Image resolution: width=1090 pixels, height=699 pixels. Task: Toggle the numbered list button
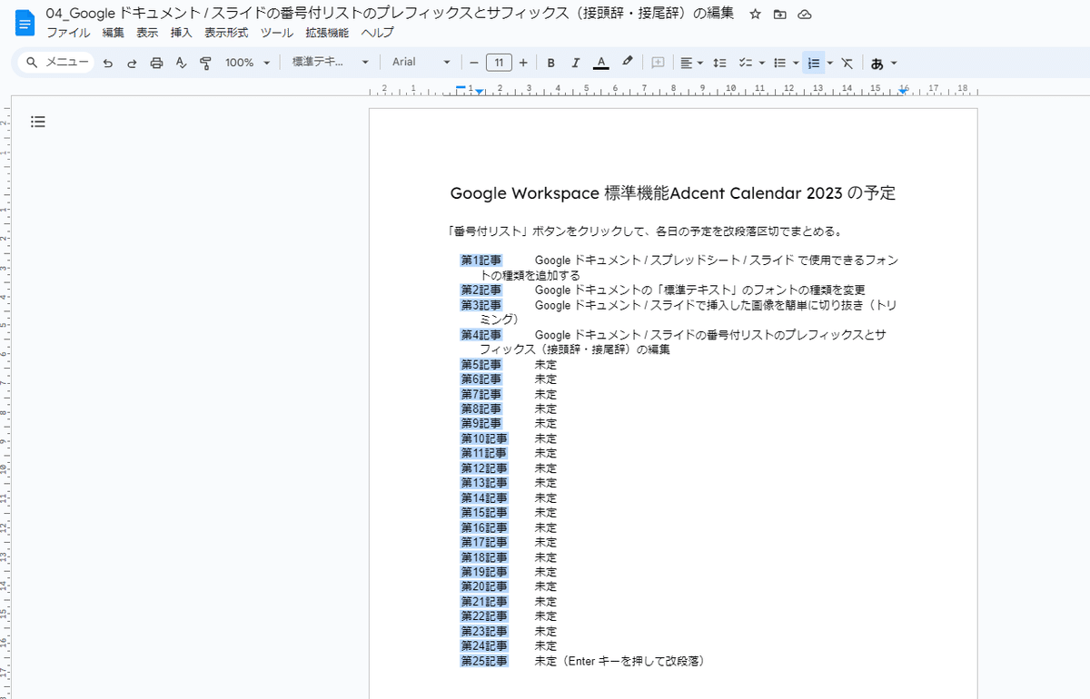[x=814, y=63]
